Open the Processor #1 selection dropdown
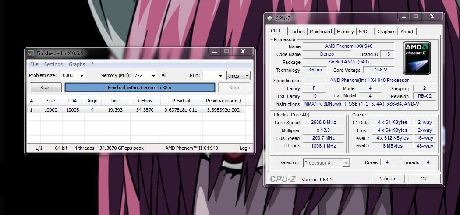 pos(326,163)
